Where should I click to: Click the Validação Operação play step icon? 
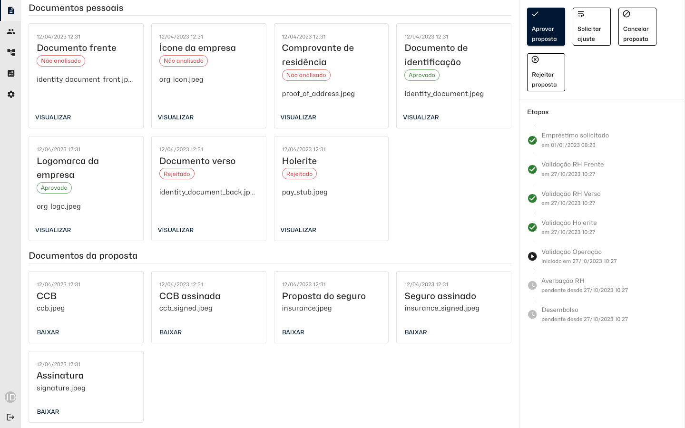(532, 257)
